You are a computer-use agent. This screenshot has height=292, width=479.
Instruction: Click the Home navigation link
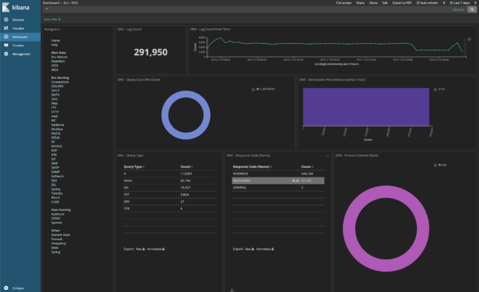[55, 40]
